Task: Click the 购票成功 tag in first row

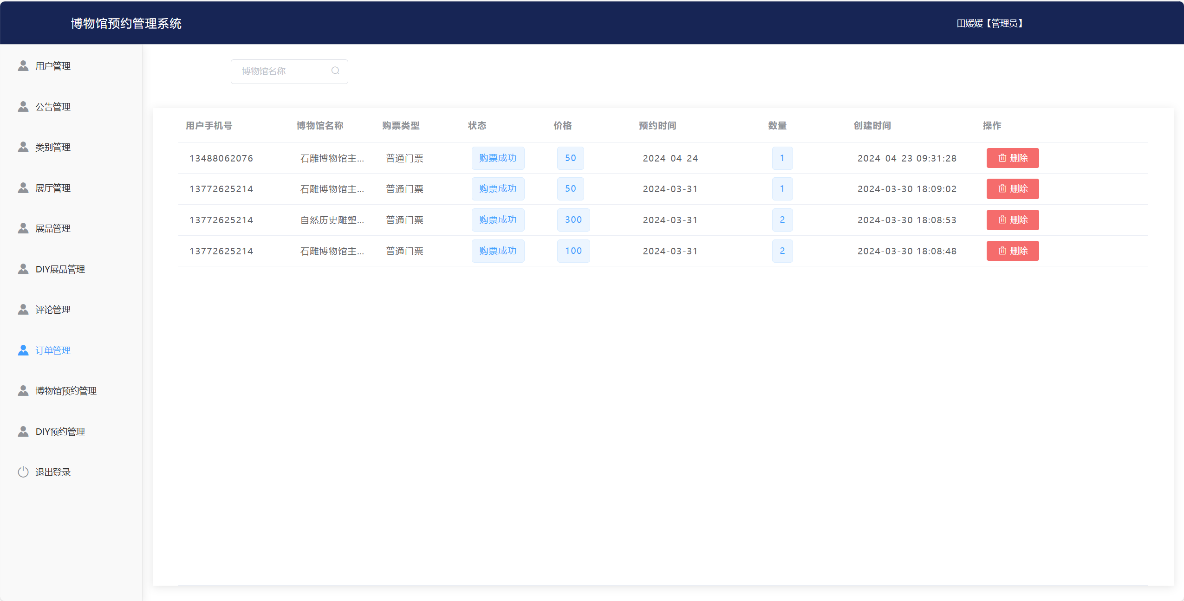Action: [498, 158]
